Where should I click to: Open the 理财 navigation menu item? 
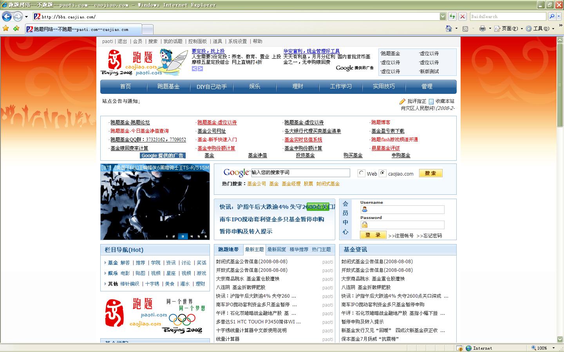298,86
